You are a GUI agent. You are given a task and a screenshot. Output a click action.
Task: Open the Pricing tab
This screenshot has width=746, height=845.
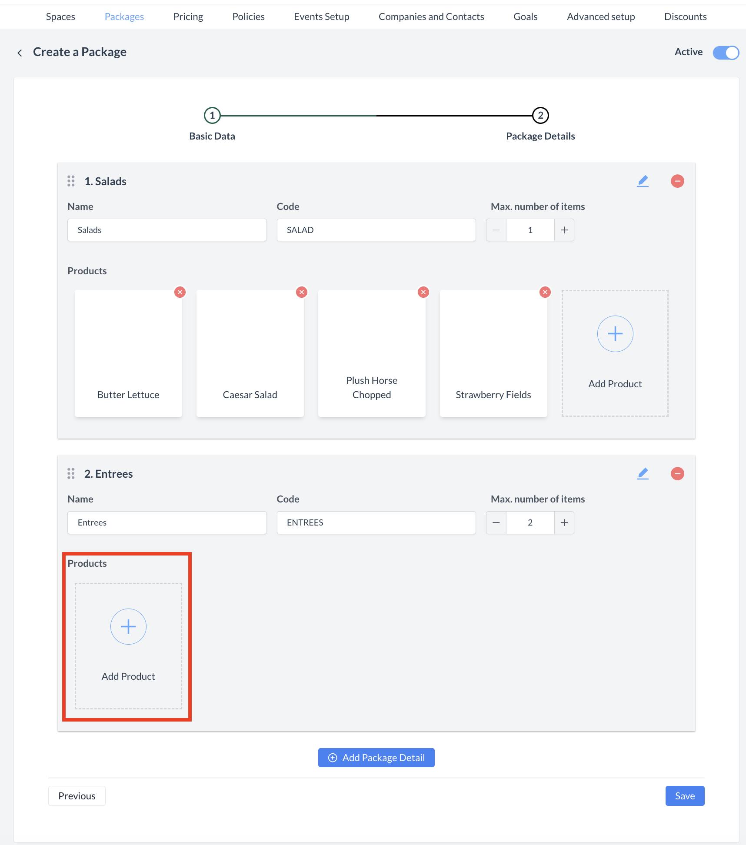188,17
